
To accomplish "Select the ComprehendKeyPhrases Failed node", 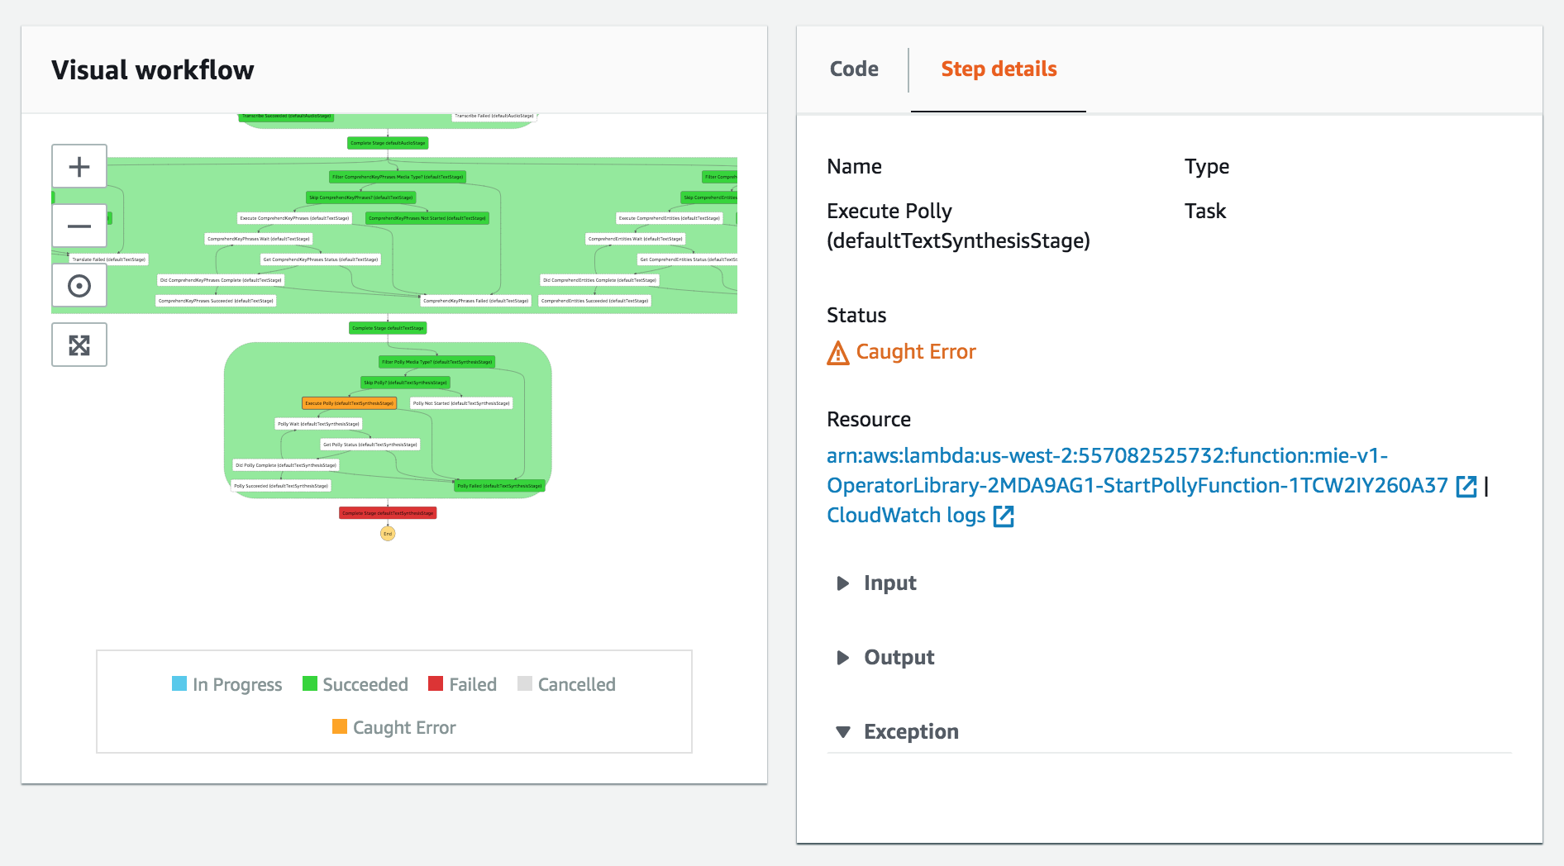I will (475, 301).
